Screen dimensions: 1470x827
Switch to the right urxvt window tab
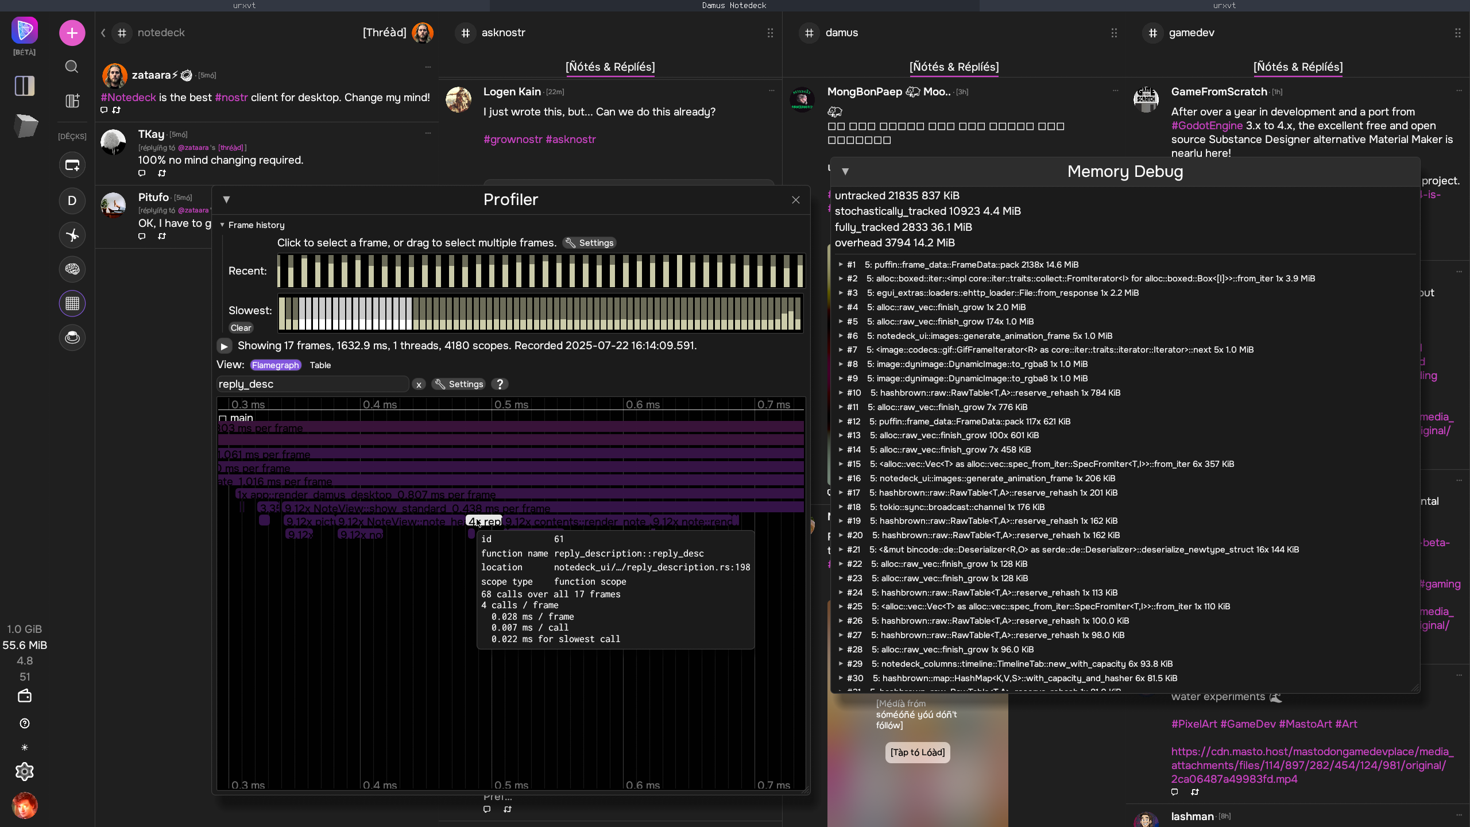click(x=1225, y=5)
